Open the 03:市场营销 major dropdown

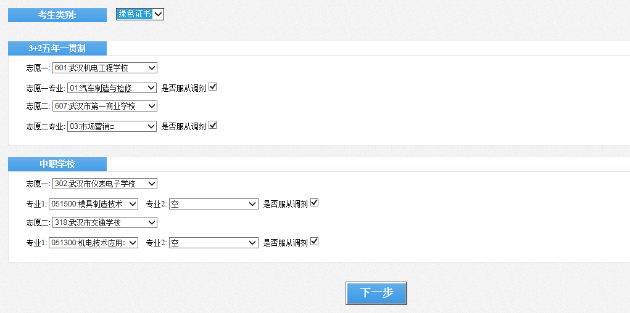coord(111,126)
